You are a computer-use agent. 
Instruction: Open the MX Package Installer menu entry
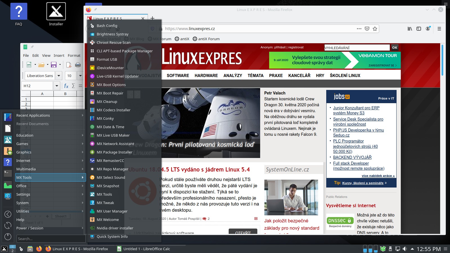tap(124, 152)
